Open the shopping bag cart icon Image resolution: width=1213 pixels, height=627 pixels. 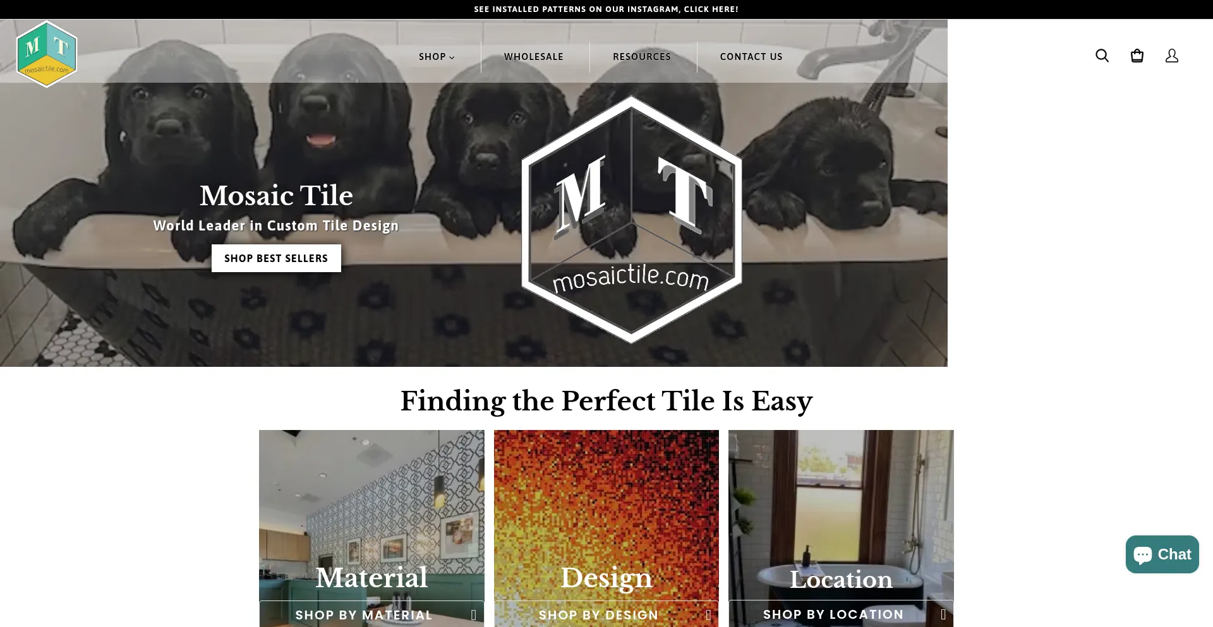click(1137, 56)
